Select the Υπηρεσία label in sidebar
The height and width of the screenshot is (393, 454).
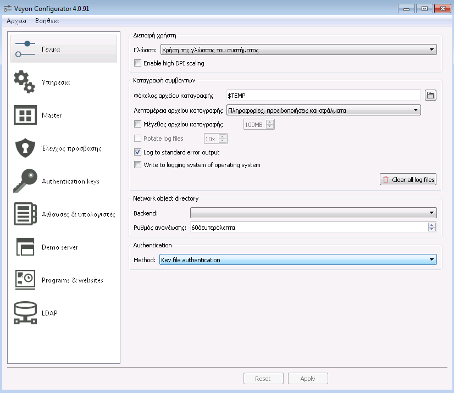(x=56, y=82)
